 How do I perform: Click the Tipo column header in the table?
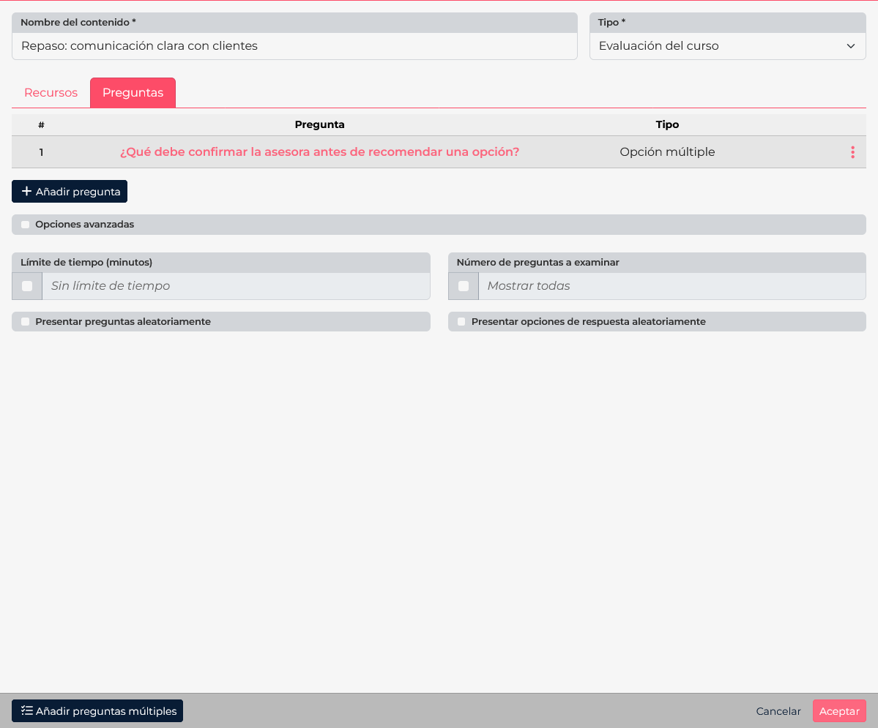pos(667,125)
